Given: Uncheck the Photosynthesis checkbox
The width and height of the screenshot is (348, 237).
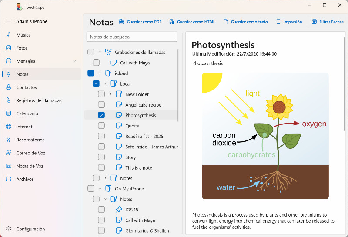Looking at the screenshot, I should click(101, 115).
